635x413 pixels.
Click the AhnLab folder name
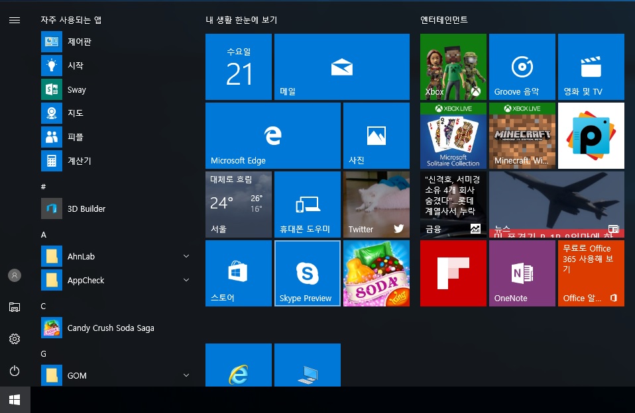(x=81, y=256)
